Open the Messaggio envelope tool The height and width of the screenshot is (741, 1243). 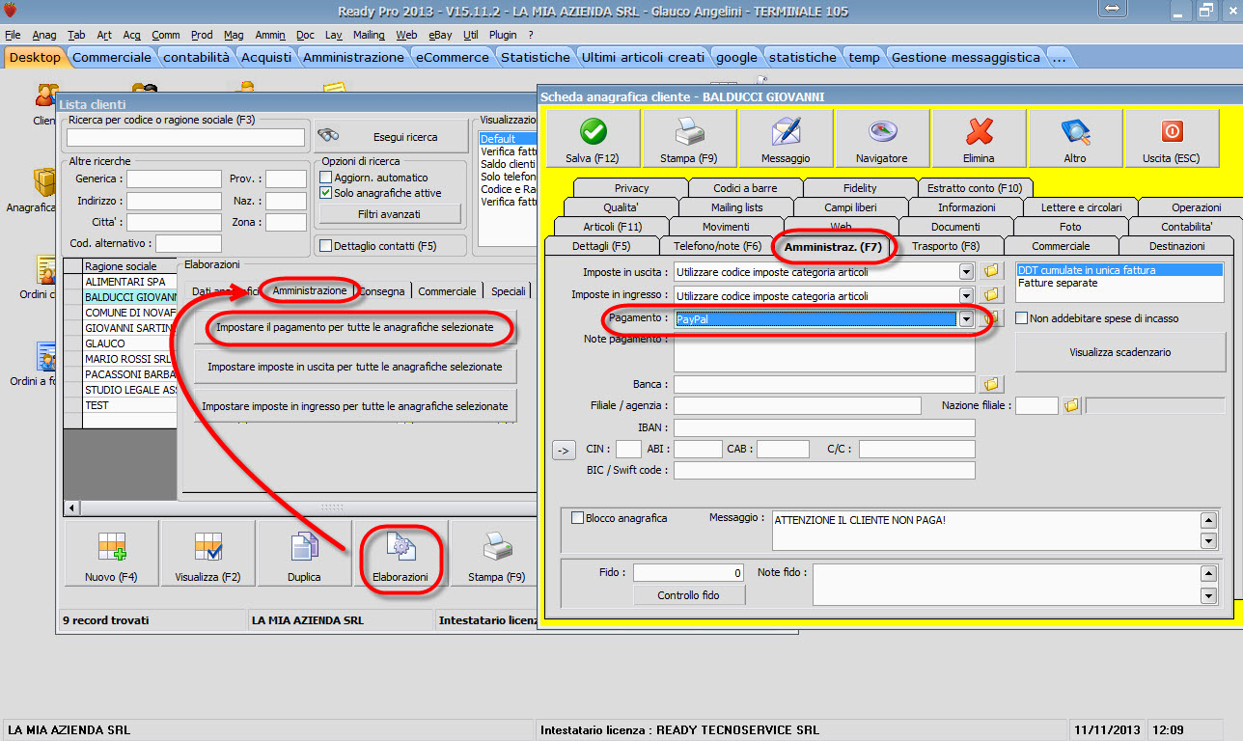pyautogui.click(x=786, y=139)
